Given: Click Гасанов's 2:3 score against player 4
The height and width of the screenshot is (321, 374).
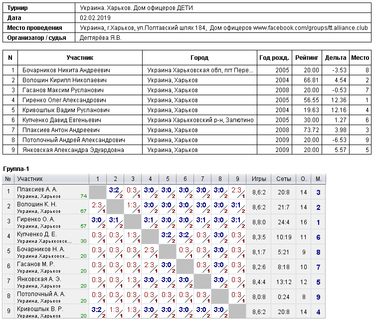Looking at the screenshot, I should tap(149, 265).
